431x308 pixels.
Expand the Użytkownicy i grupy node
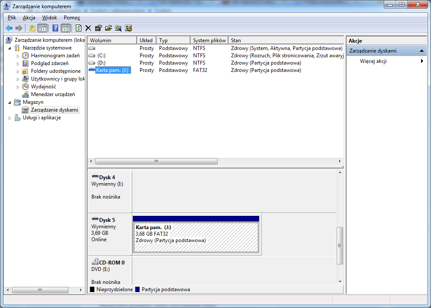(x=18, y=79)
